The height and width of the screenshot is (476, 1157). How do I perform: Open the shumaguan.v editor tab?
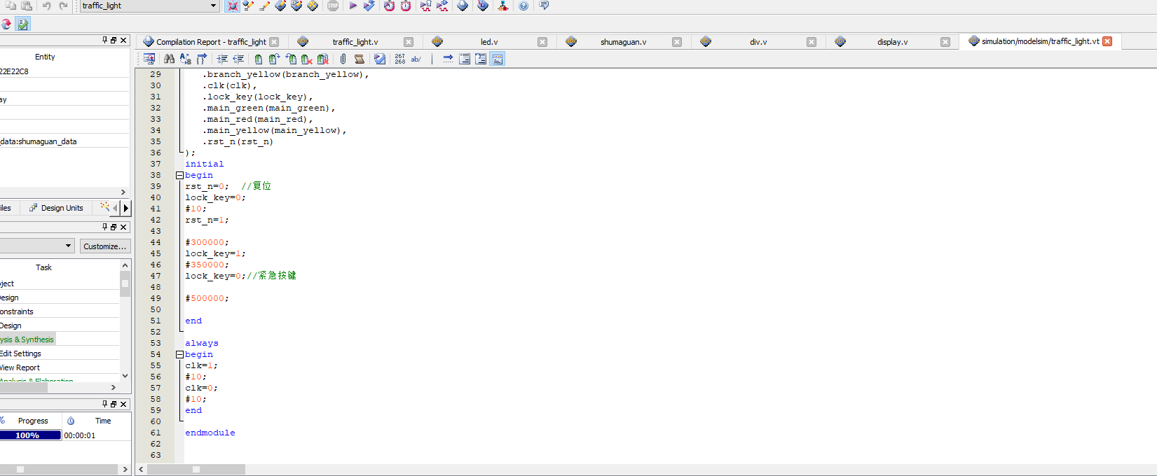tap(623, 42)
